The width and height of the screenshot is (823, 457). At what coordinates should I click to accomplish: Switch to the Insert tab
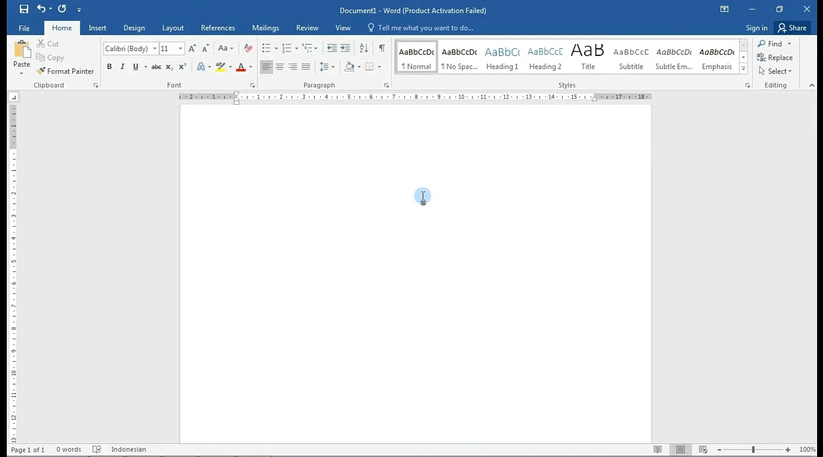click(x=97, y=28)
